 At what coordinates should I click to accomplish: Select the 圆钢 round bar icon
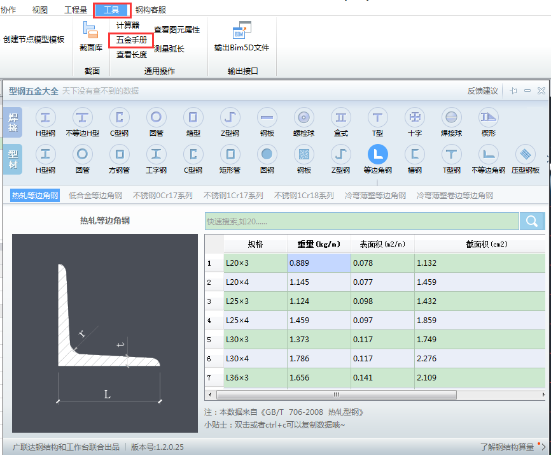(267, 154)
